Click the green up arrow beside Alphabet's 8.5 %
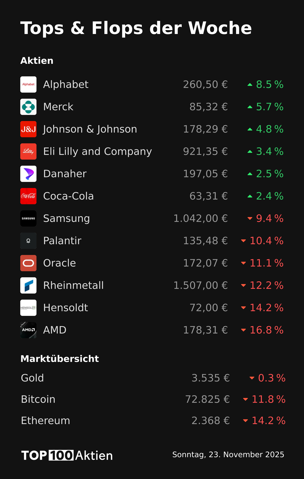Image resolution: width=304 pixels, height=479 pixels. 250,85
